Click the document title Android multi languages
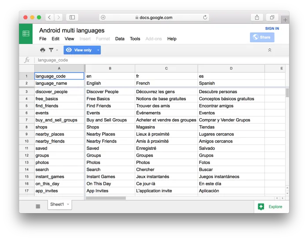The image size is (308, 240). (72, 30)
